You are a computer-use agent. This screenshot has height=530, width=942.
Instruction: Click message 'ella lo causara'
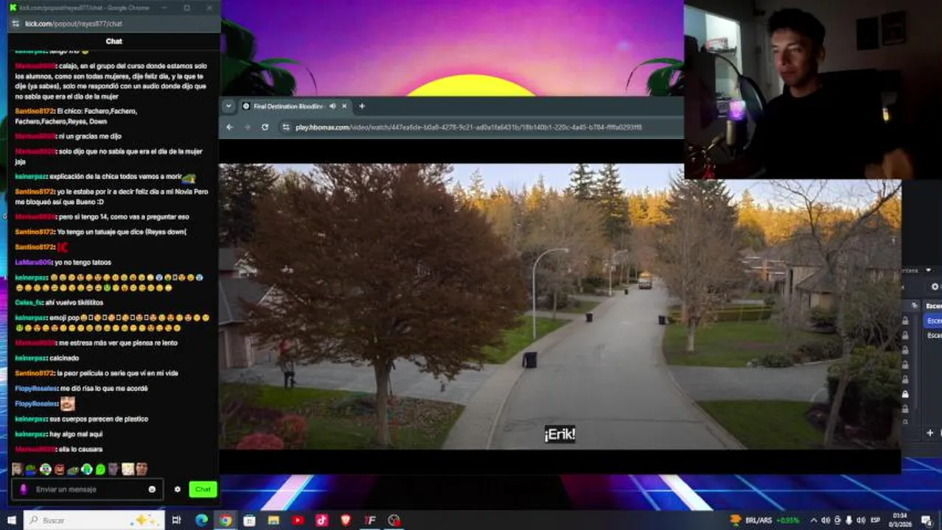[x=80, y=449]
